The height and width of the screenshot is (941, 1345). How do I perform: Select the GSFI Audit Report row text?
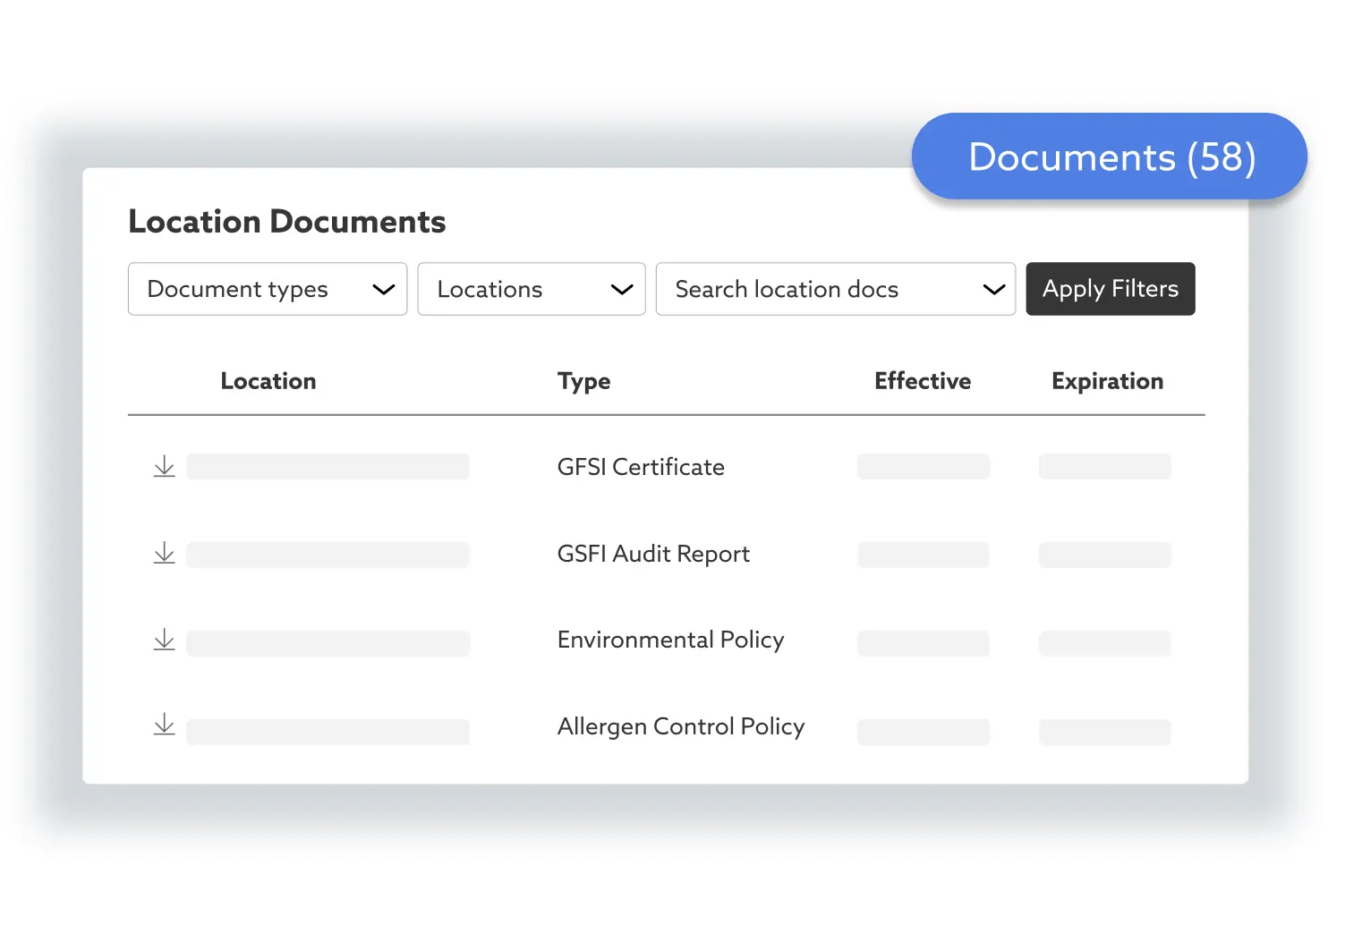(653, 554)
